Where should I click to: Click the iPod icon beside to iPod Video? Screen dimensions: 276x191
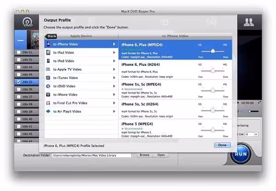48,61
